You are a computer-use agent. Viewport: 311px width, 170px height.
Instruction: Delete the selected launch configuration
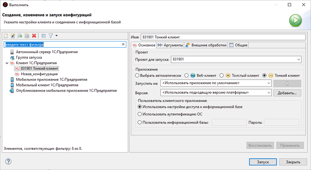point(34,36)
